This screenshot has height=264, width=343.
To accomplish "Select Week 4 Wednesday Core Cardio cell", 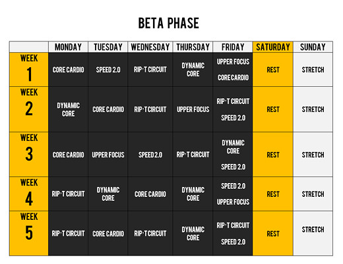I will tap(150, 194).
